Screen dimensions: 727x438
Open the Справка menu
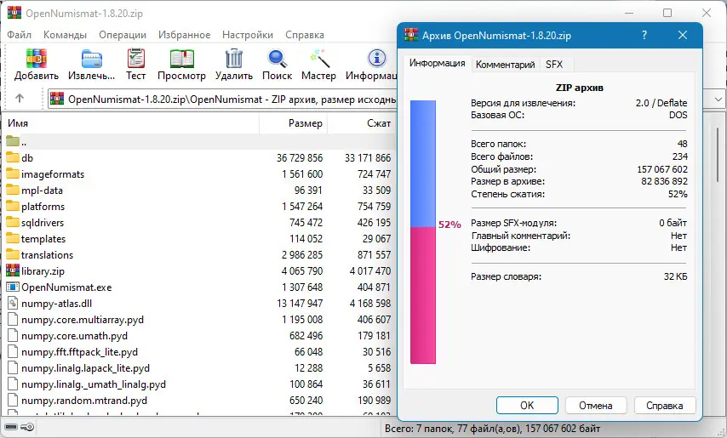pos(305,35)
